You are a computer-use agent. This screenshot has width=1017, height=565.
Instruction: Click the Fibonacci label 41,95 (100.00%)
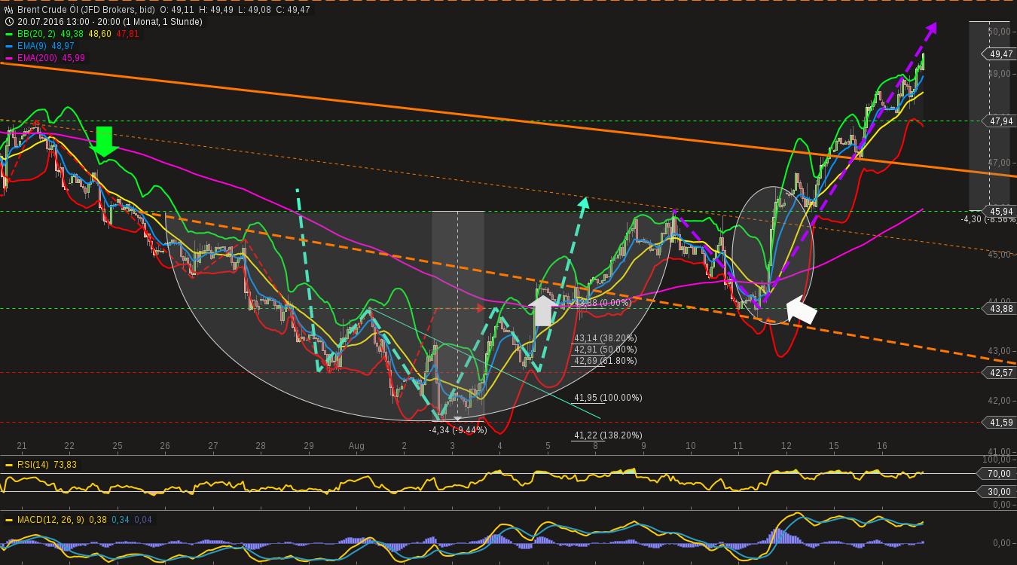(x=608, y=398)
